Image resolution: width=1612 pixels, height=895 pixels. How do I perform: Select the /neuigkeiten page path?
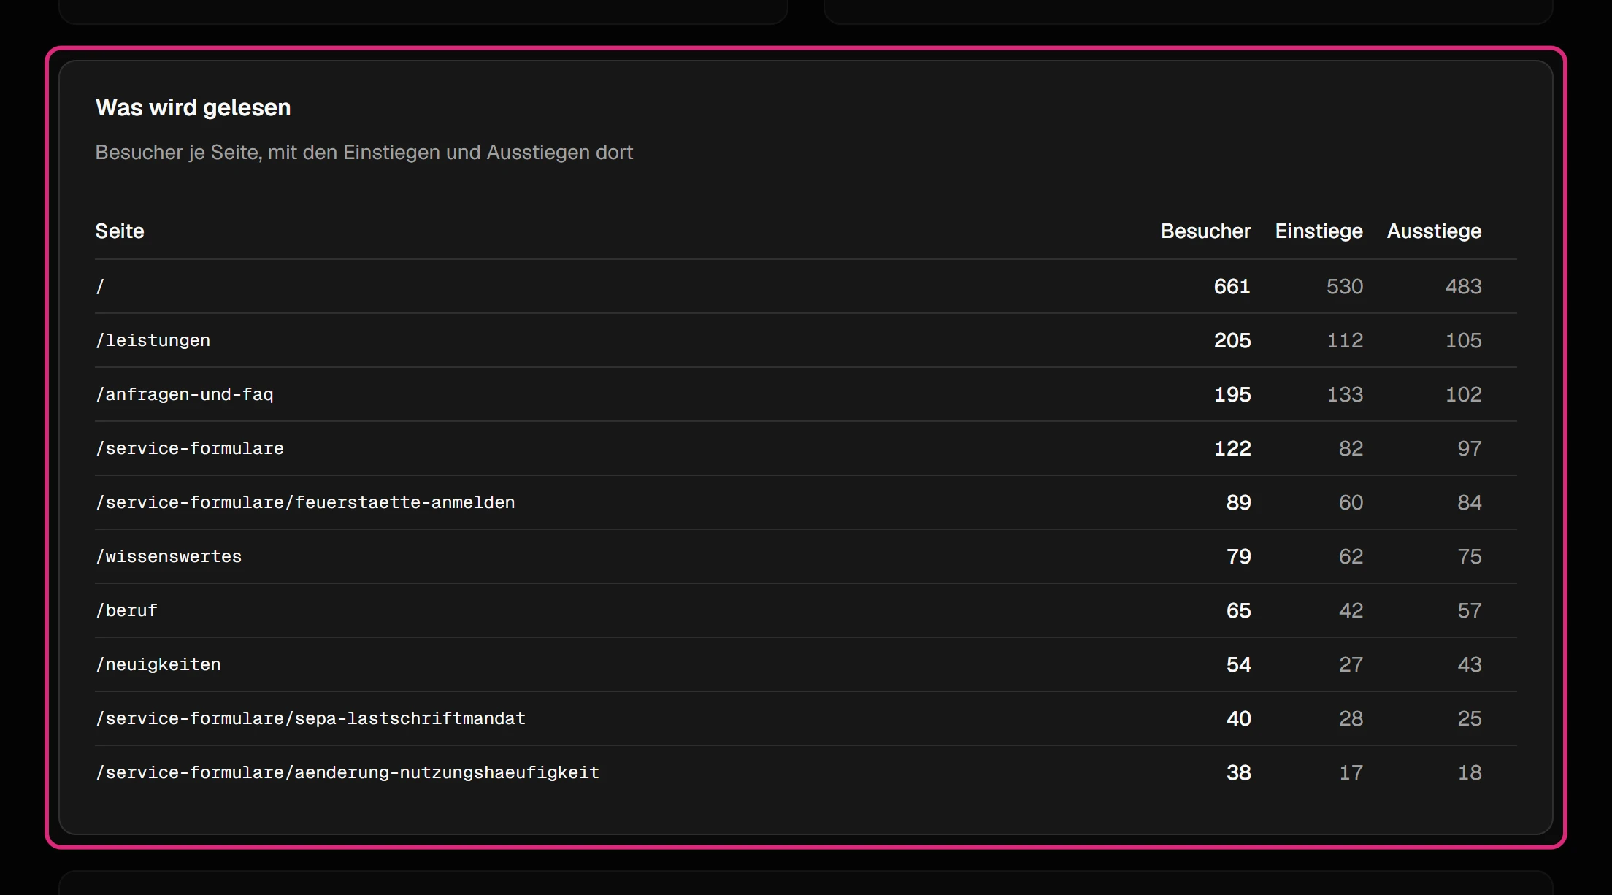tap(158, 664)
